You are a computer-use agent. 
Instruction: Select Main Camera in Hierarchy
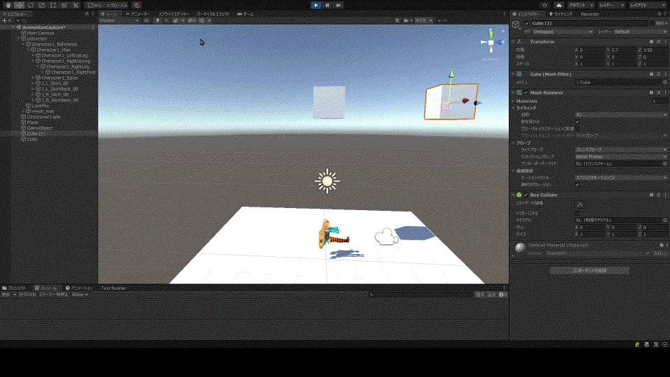pyautogui.click(x=40, y=33)
